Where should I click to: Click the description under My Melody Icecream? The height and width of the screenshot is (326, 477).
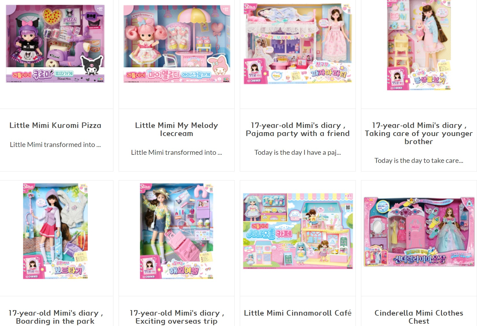click(177, 152)
